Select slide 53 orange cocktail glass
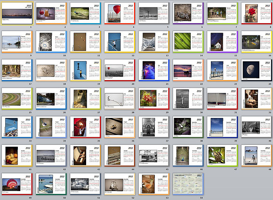 (x=154, y=184)
